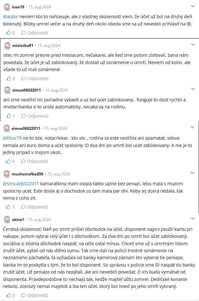Viewport: 199px width, 301px height.
Task: Click the reply bubble icon under ekira1's comment
Action: (x=23, y=295)
